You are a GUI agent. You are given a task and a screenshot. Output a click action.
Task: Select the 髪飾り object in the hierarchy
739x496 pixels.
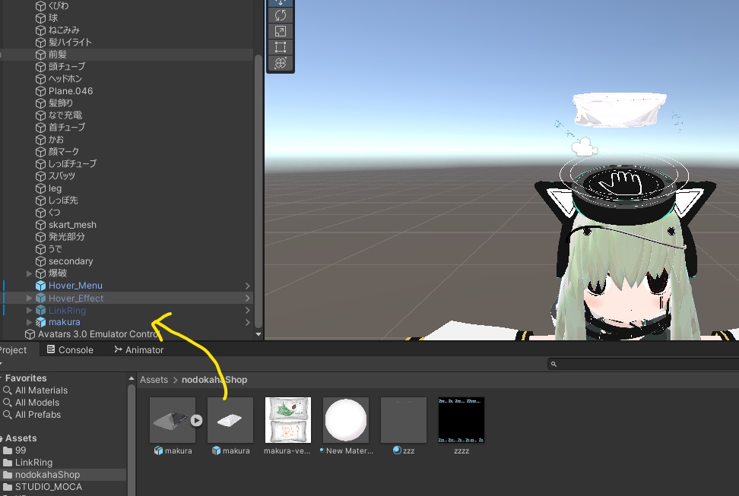61,103
